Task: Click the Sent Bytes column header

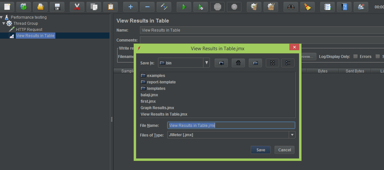Action: pyautogui.click(x=355, y=71)
